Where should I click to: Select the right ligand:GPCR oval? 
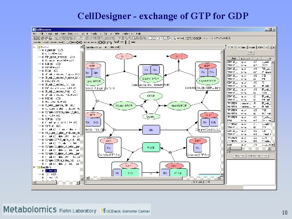click(x=179, y=106)
